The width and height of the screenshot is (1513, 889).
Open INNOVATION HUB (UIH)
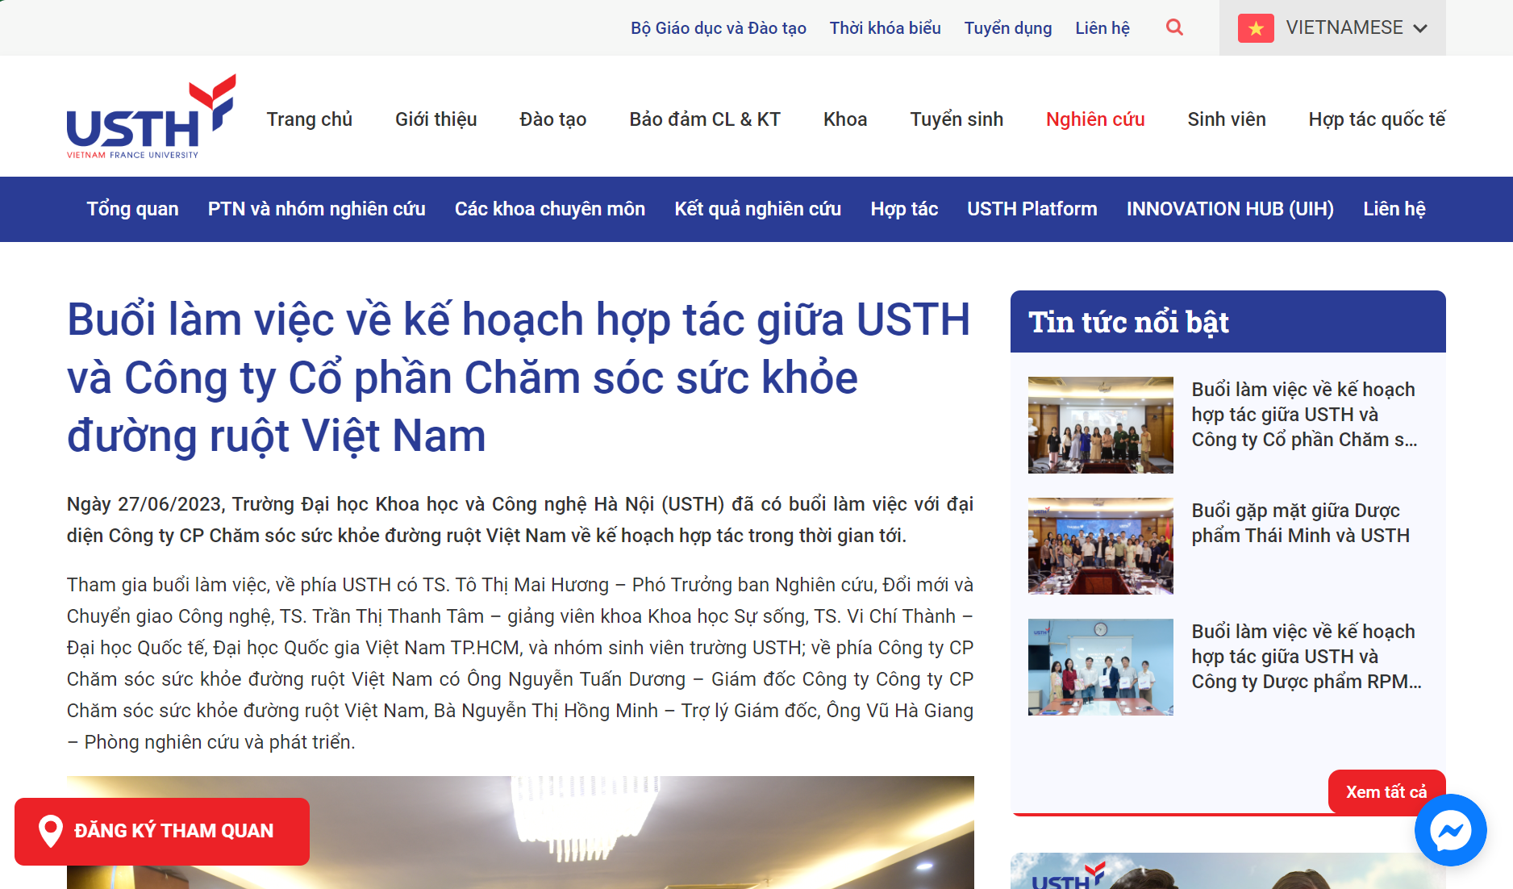(1230, 209)
